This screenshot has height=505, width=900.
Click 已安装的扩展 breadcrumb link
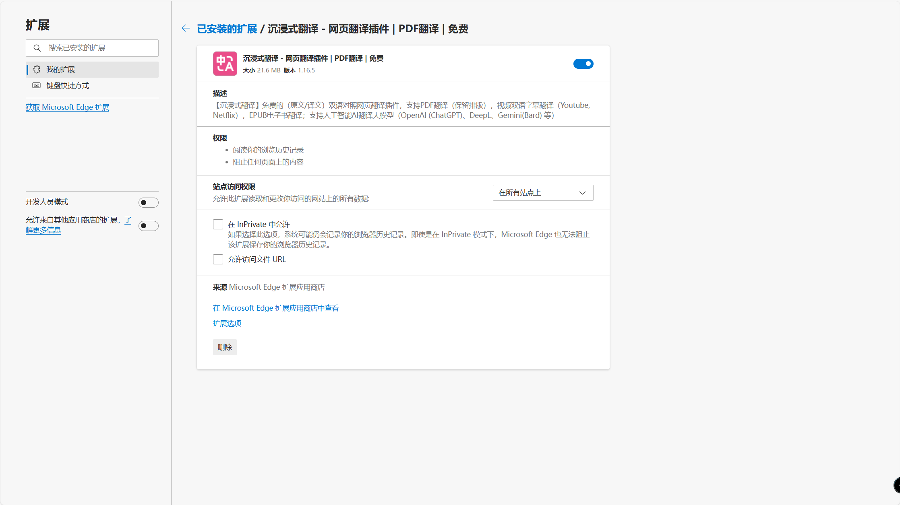pos(227,29)
